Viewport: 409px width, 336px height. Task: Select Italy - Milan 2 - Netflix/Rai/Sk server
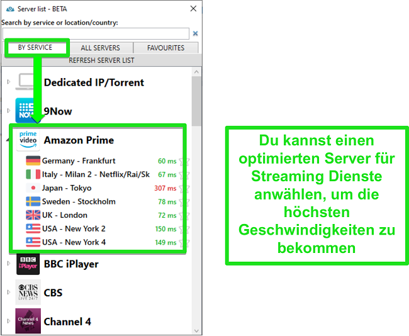(96, 174)
